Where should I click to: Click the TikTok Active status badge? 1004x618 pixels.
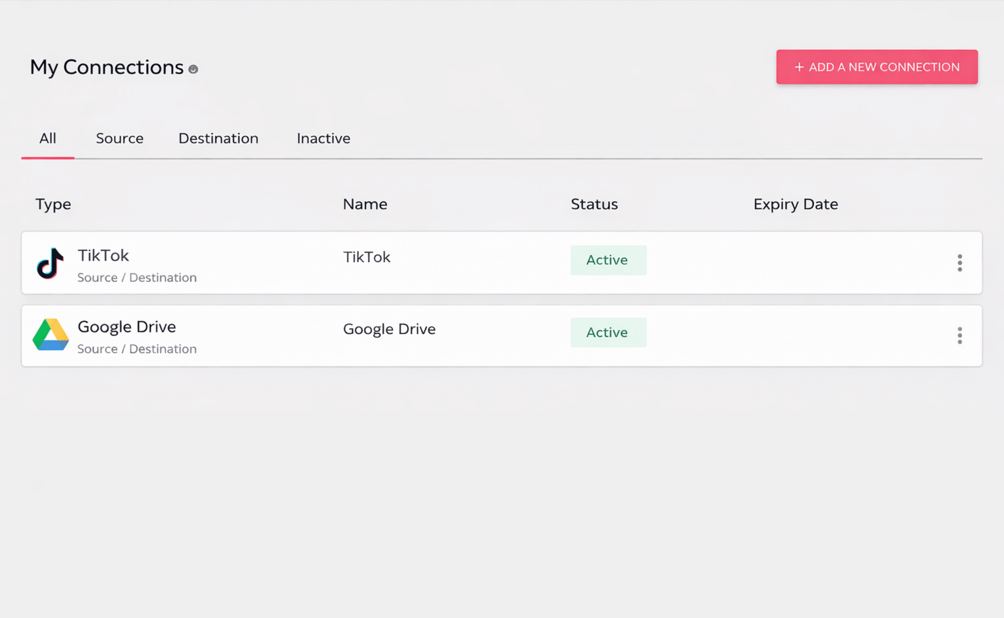click(x=608, y=260)
